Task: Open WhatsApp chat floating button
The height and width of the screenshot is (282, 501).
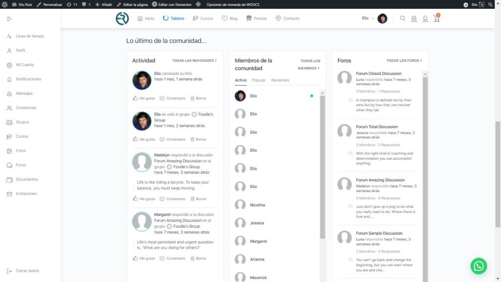Action: point(478,266)
